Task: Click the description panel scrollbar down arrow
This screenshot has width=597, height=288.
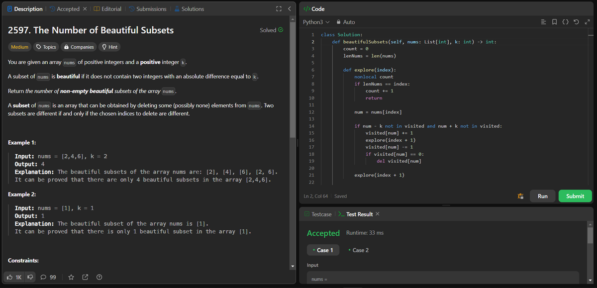Action: coord(293,267)
